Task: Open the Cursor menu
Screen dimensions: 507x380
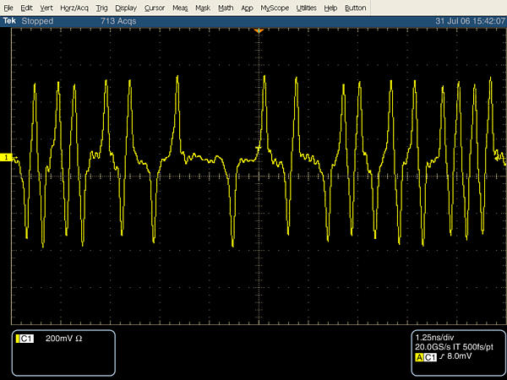Action: (155, 7)
